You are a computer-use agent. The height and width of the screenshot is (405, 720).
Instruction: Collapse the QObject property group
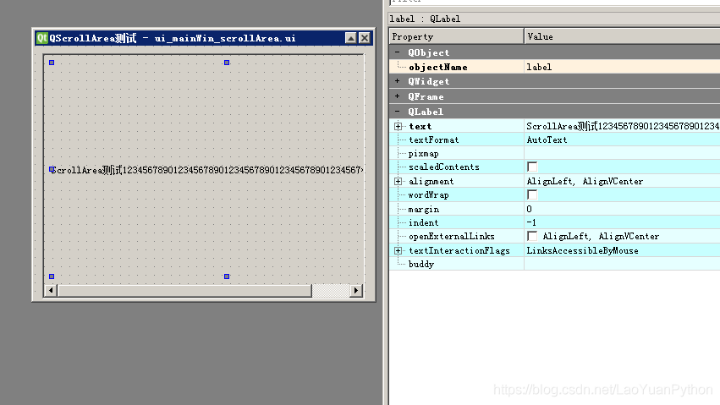coord(398,52)
